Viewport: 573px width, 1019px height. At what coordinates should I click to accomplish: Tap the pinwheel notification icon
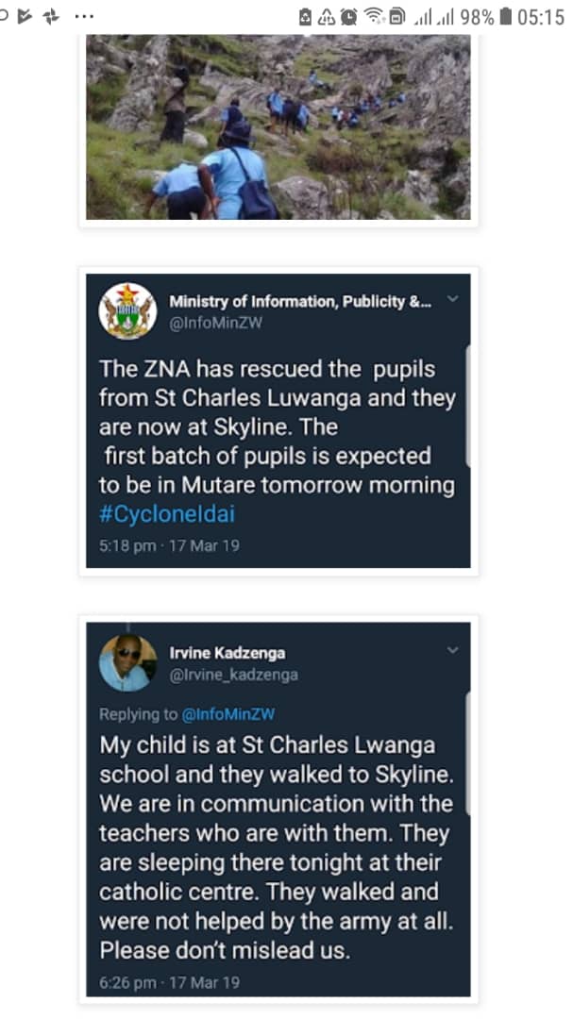coord(51,16)
